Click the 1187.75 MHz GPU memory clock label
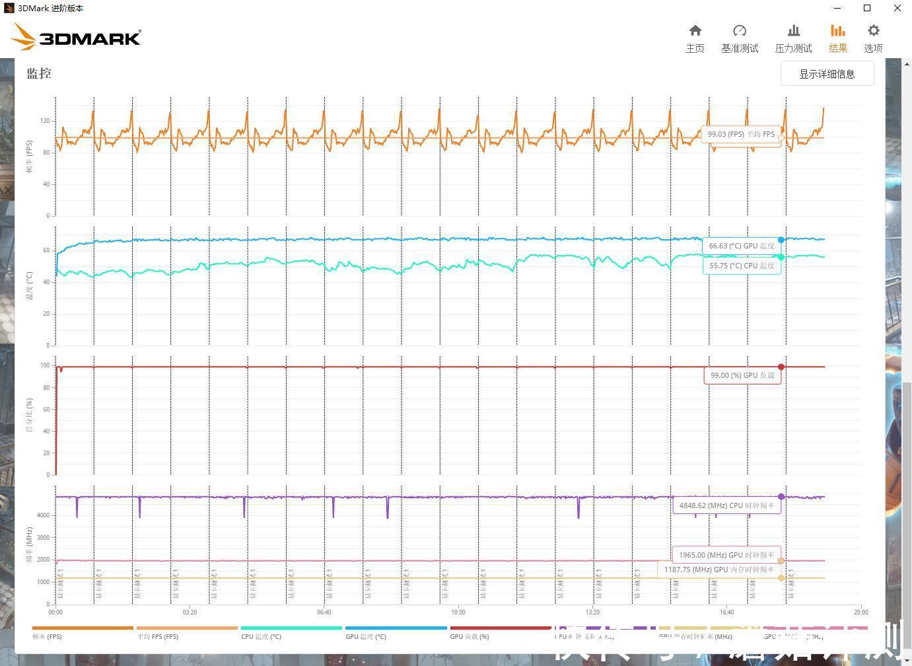The height and width of the screenshot is (666, 912). [x=719, y=570]
